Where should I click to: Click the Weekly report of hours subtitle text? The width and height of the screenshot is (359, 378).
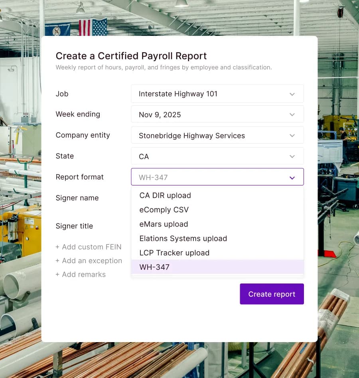[164, 67]
